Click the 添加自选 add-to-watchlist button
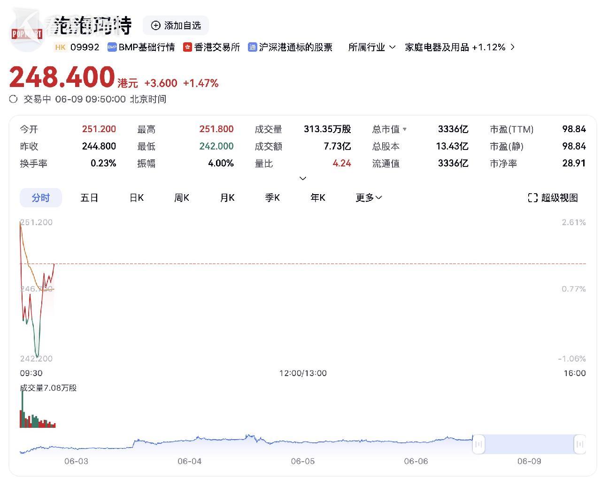Viewport: 601px width, 480px height. pyautogui.click(x=176, y=25)
